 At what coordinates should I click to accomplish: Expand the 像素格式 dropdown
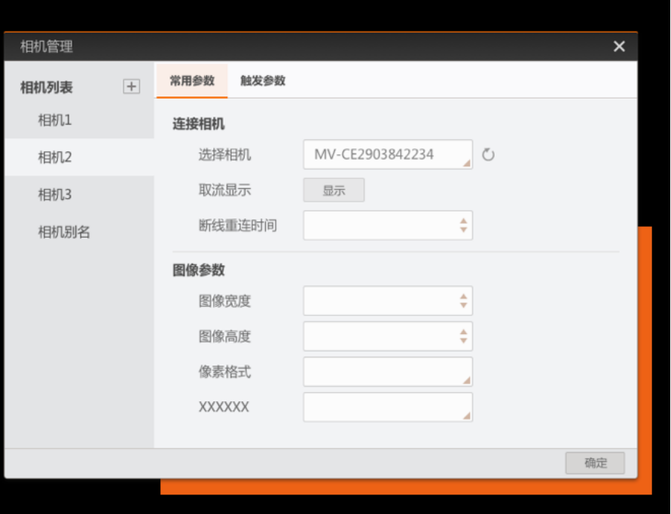pos(388,372)
